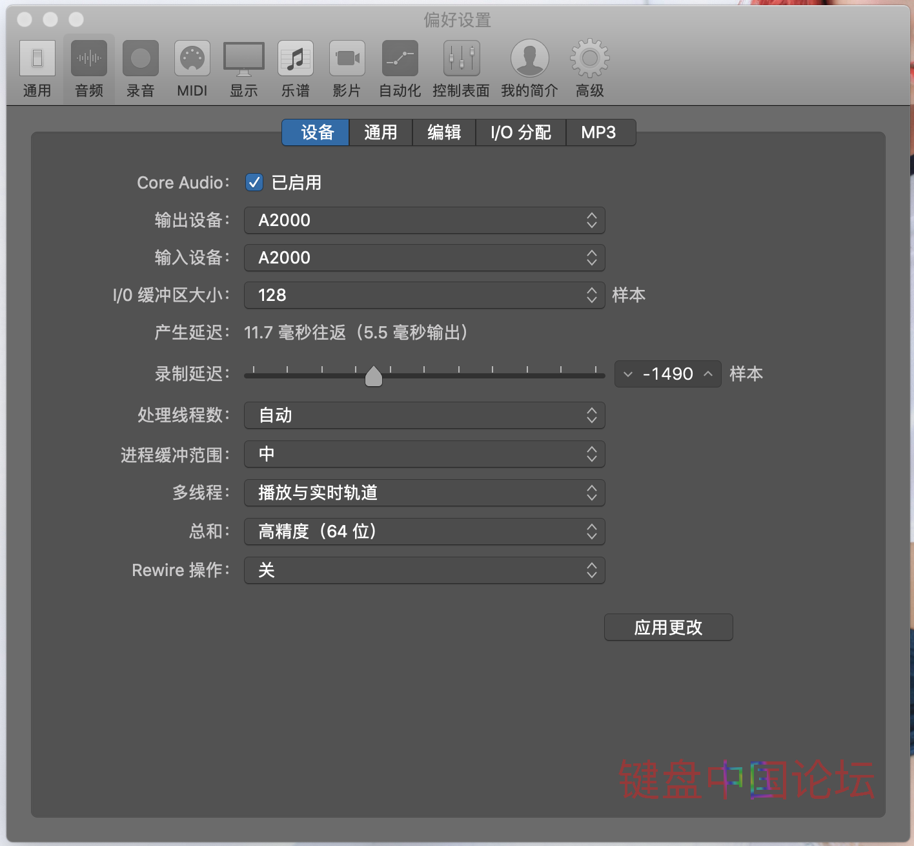
Task: Switch to the I/O 分配 tab
Action: tap(521, 132)
